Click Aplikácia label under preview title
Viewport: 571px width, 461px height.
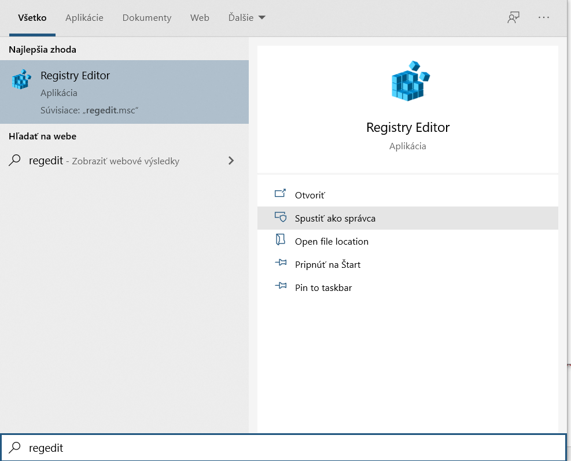click(x=407, y=146)
